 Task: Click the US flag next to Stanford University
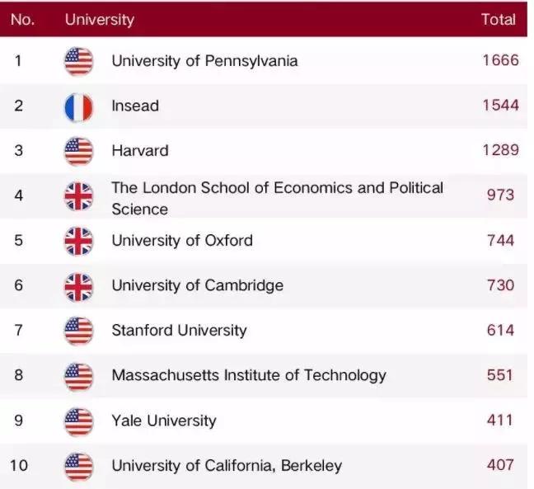coord(79,331)
